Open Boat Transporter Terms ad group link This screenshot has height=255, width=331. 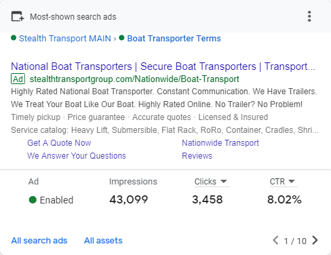(x=174, y=39)
